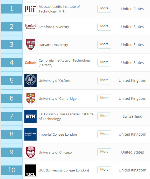The height and width of the screenshot is (179, 150).
Task: Click the University of Cambridge shield logo
Action: 30,98
